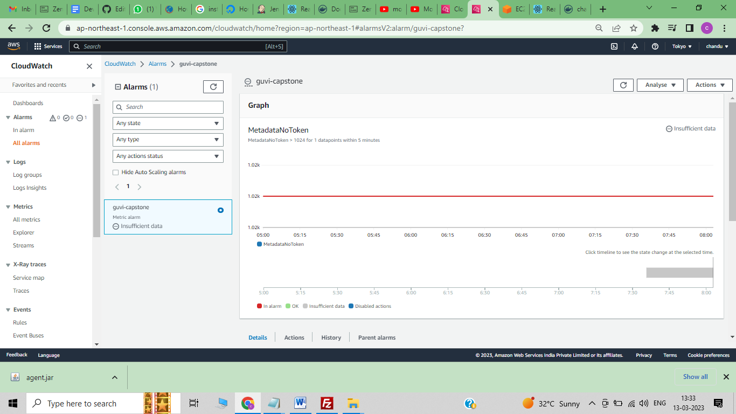Open CloudShell from the top bar
The image size is (736, 414).
[x=614, y=46]
